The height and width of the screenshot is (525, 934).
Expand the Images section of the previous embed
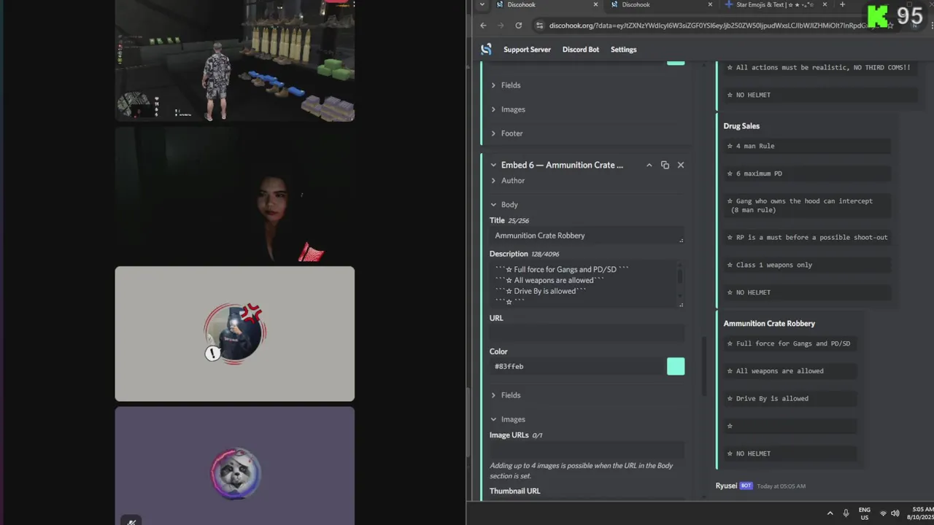(x=508, y=109)
